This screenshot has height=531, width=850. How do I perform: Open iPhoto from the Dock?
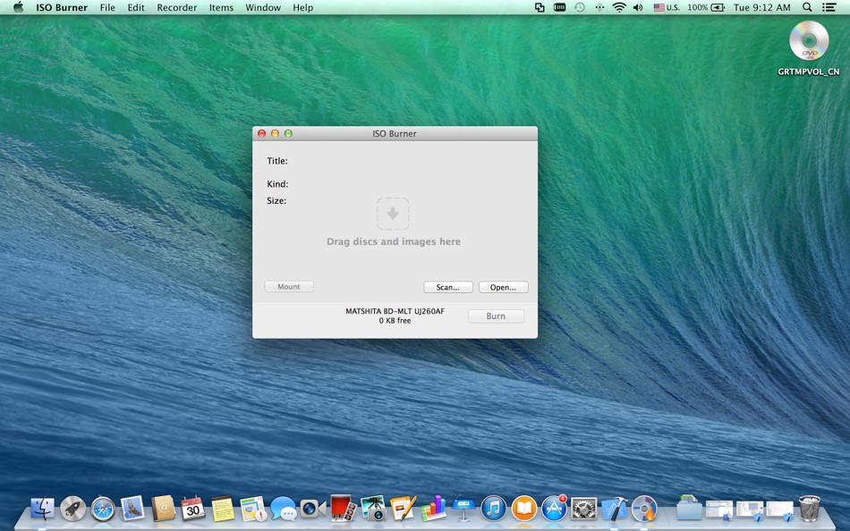[373, 509]
